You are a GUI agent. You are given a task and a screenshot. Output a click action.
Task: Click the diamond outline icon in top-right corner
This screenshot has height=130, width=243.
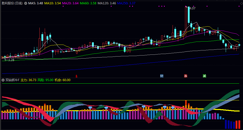pyautogui.click(x=241, y=3)
